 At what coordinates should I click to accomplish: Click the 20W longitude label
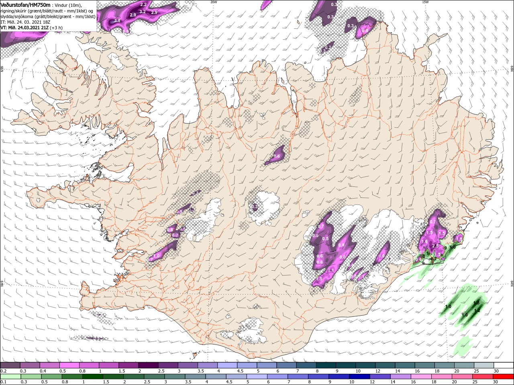(214, 2)
